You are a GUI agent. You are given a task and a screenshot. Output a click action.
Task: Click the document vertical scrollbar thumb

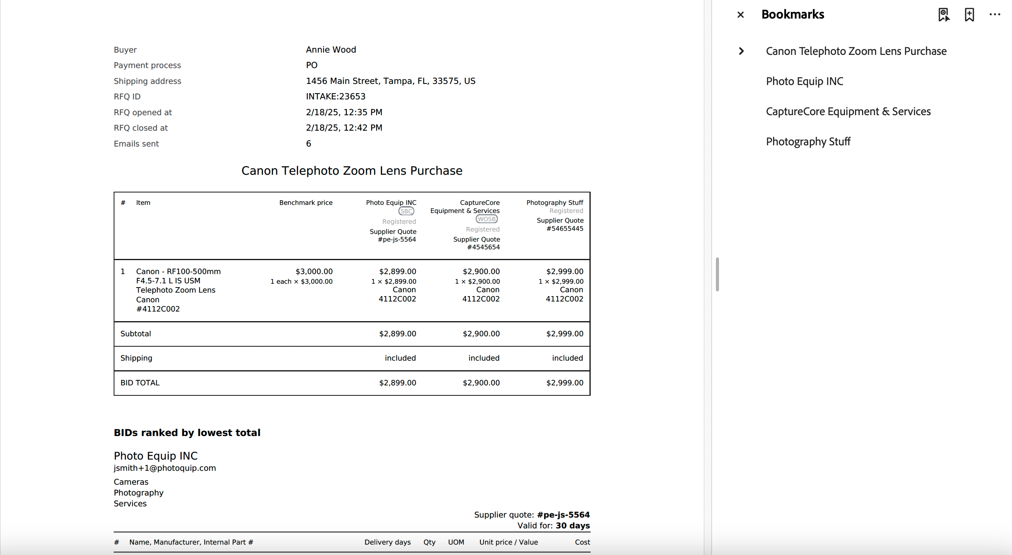click(x=717, y=274)
